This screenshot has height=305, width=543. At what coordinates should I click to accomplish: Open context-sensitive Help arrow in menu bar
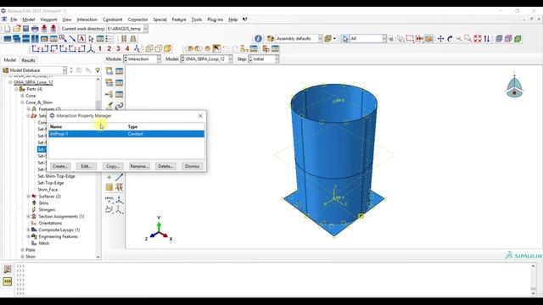245,19
